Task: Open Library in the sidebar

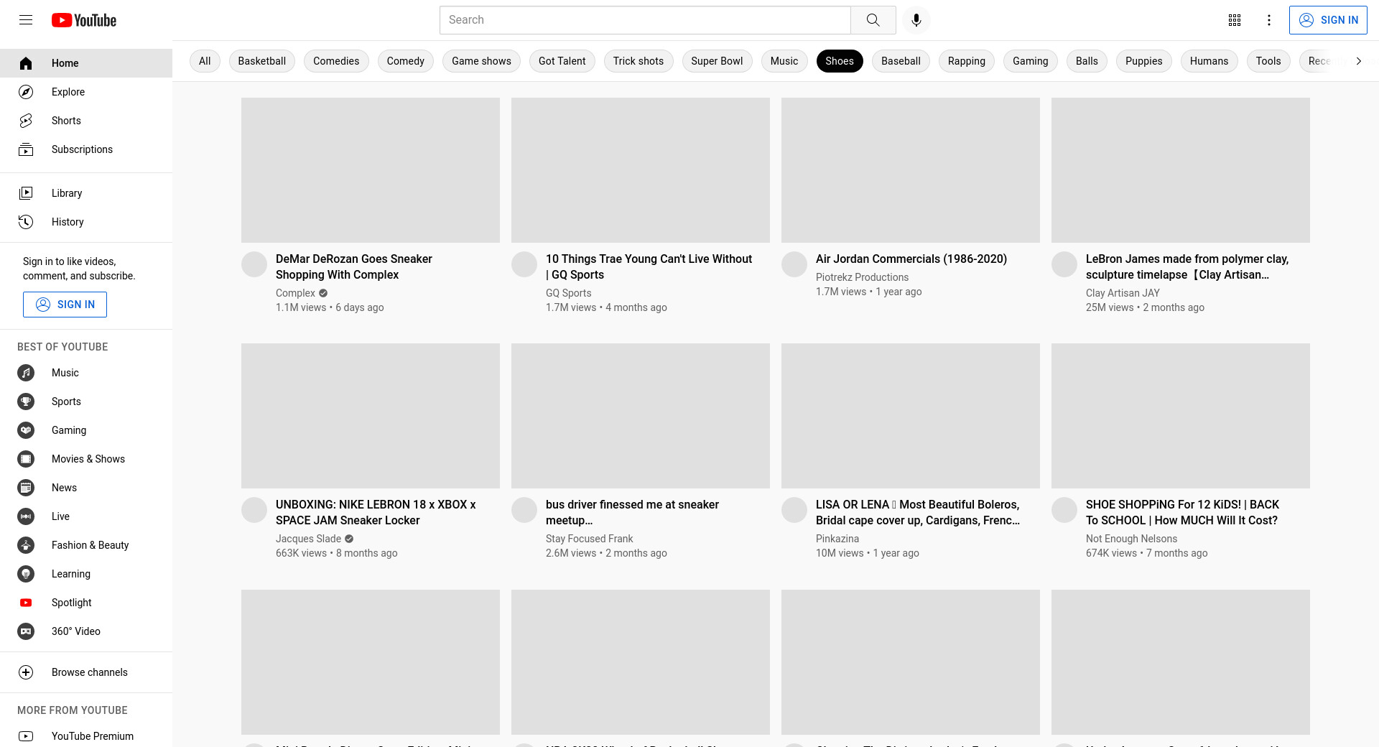Action: pyautogui.click(x=86, y=193)
